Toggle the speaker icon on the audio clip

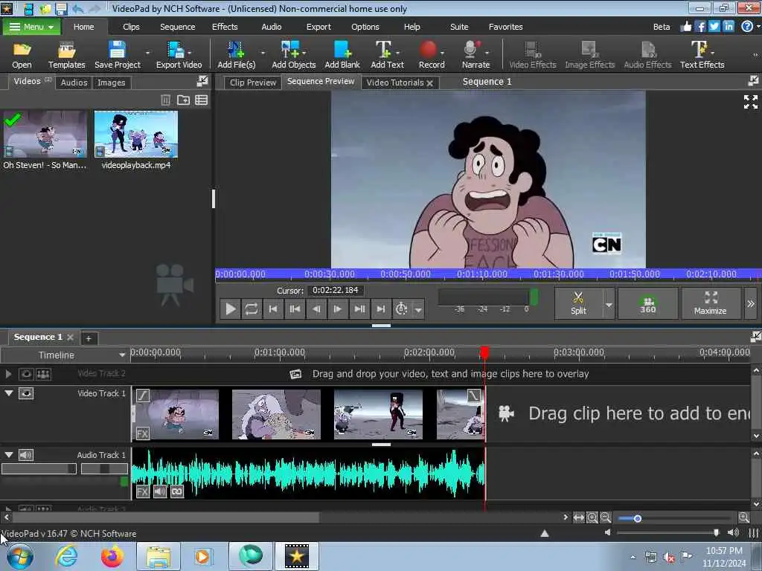tap(160, 491)
